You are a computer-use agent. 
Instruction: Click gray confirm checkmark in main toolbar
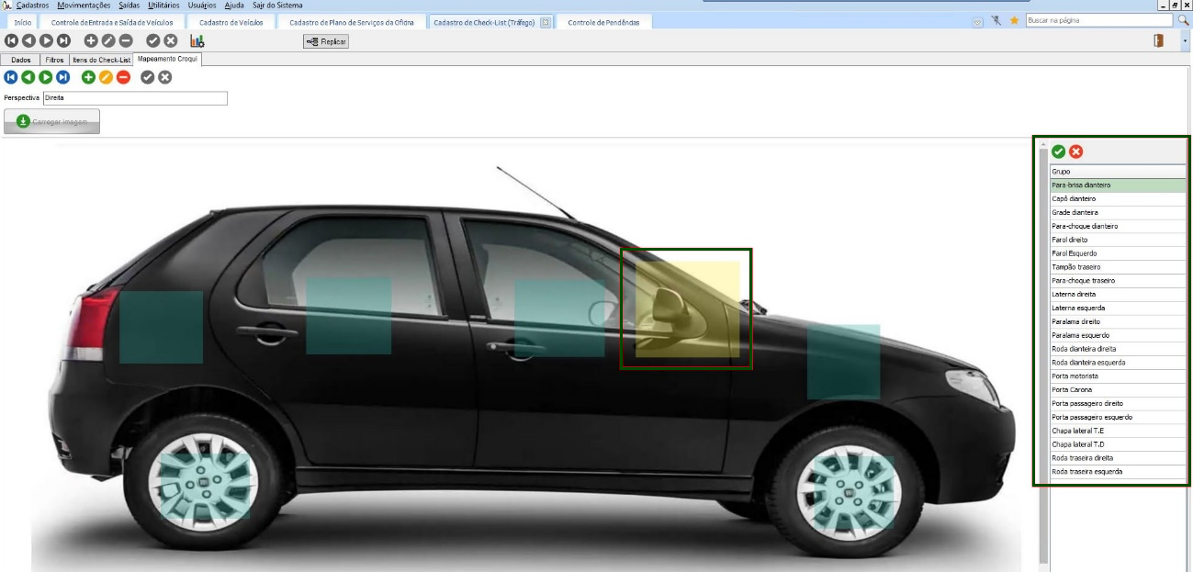153,40
